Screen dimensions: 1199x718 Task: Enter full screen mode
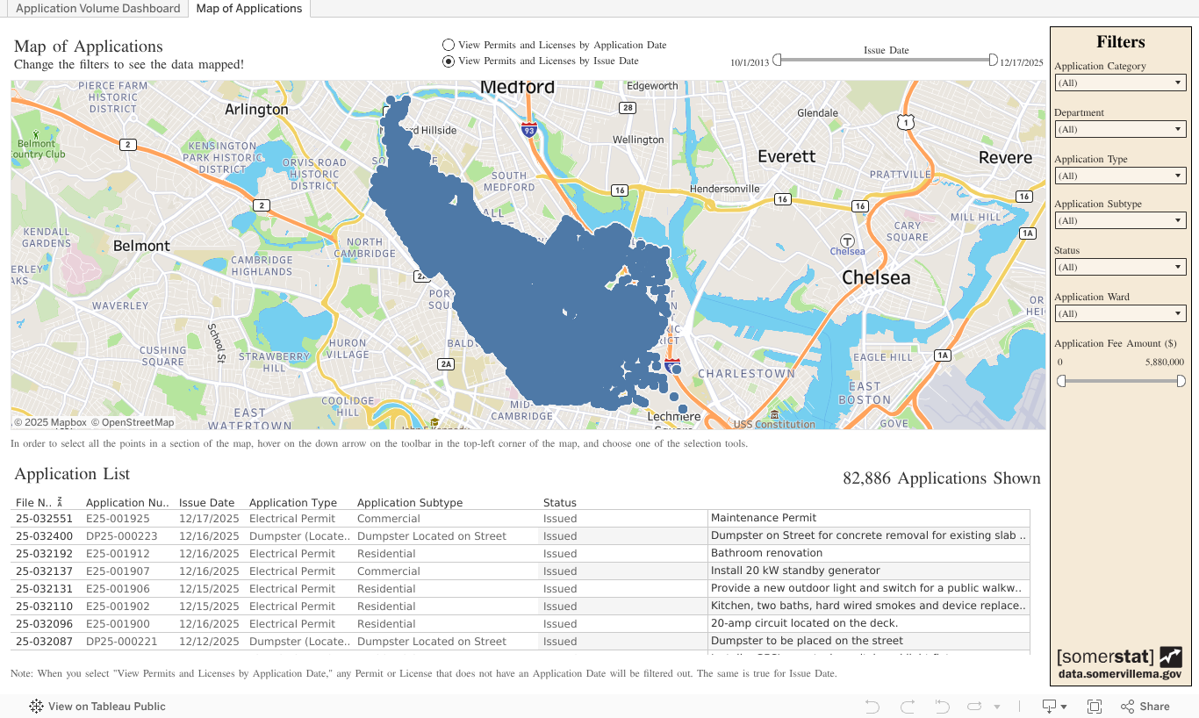[1095, 707]
